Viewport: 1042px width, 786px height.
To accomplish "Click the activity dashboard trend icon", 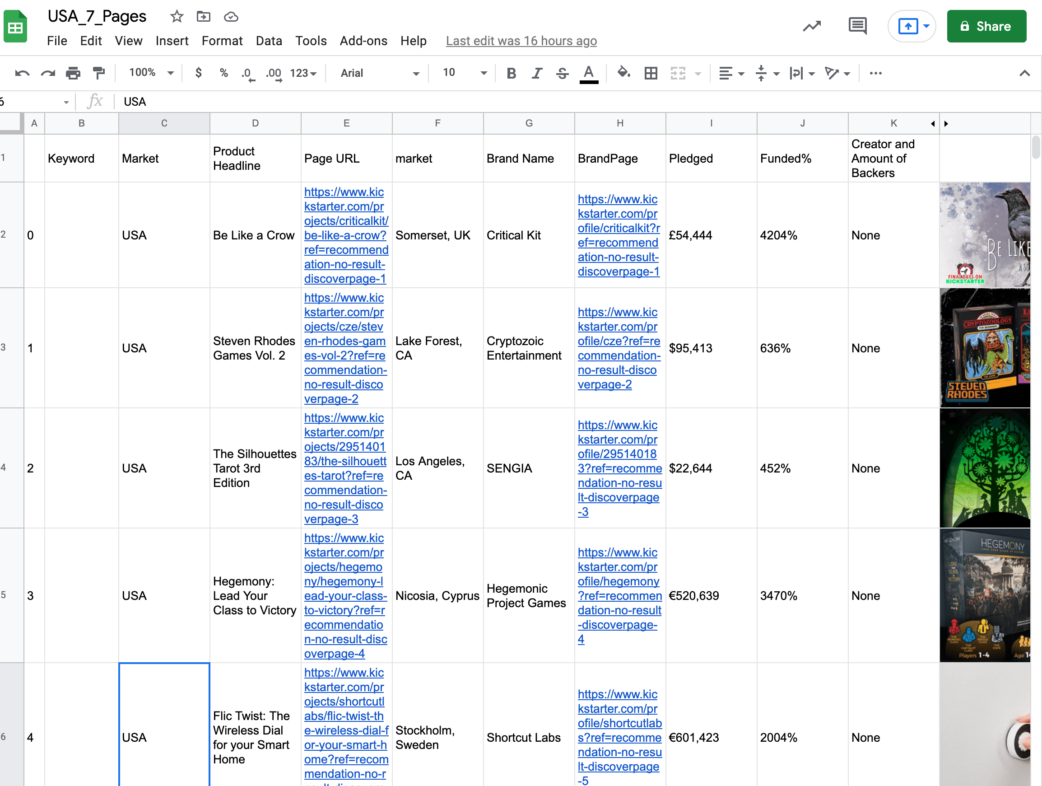I will pos(812,26).
